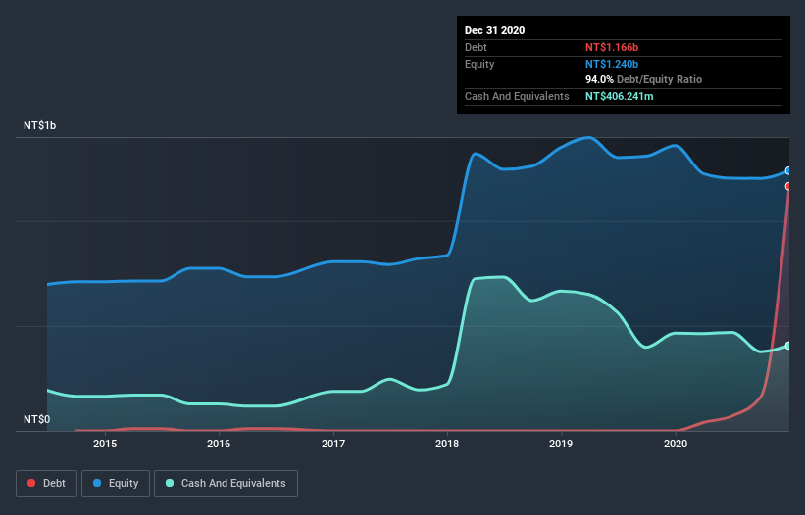Click the 2017 x-axis label
805x515 pixels.
(x=333, y=444)
